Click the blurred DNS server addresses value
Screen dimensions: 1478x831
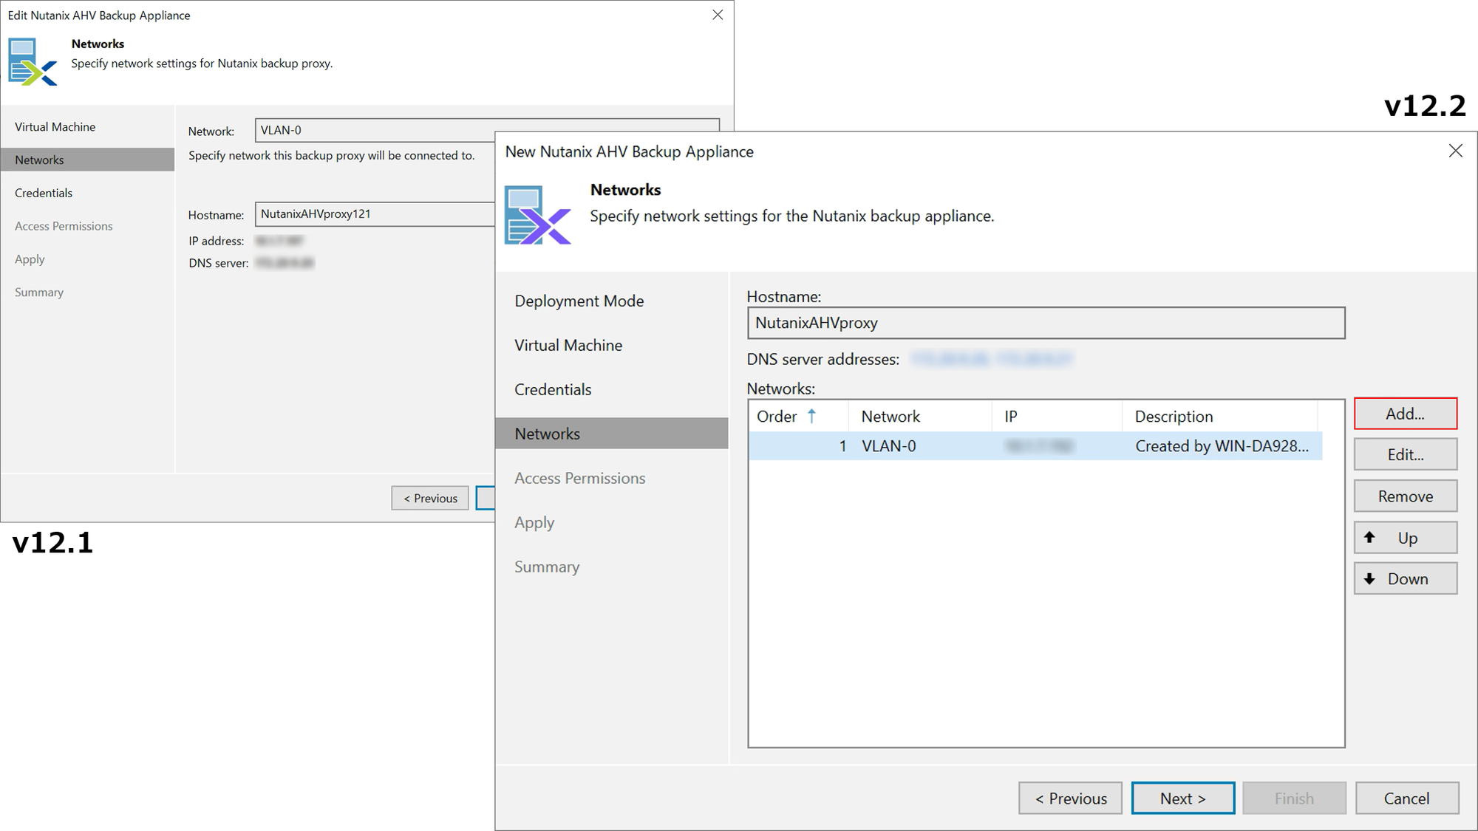(x=991, y=359)
